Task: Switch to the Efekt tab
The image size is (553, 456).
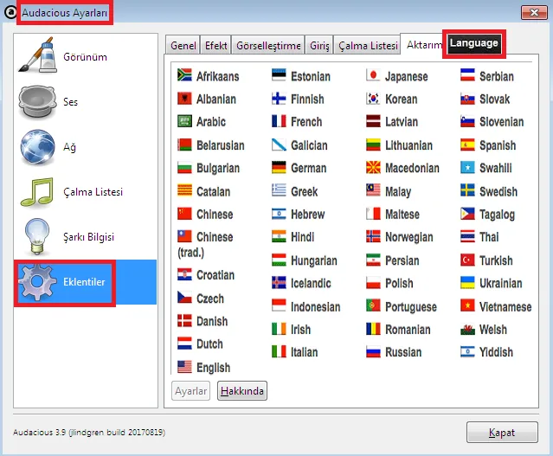Action: [x=215, y=46]
